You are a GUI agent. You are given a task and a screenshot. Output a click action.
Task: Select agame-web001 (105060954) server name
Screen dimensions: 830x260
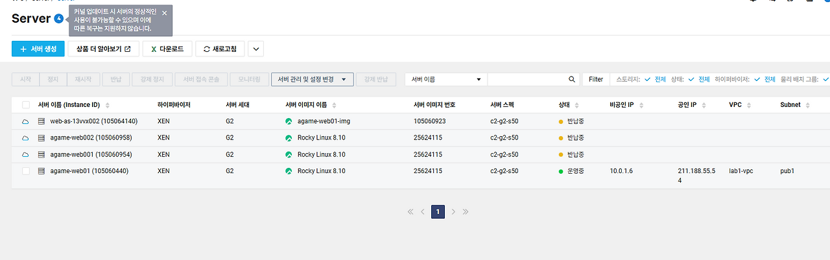click(91, 155)
